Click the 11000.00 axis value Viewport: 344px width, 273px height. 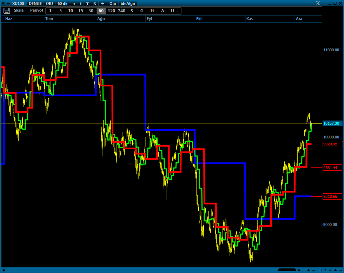pos(331,50)
